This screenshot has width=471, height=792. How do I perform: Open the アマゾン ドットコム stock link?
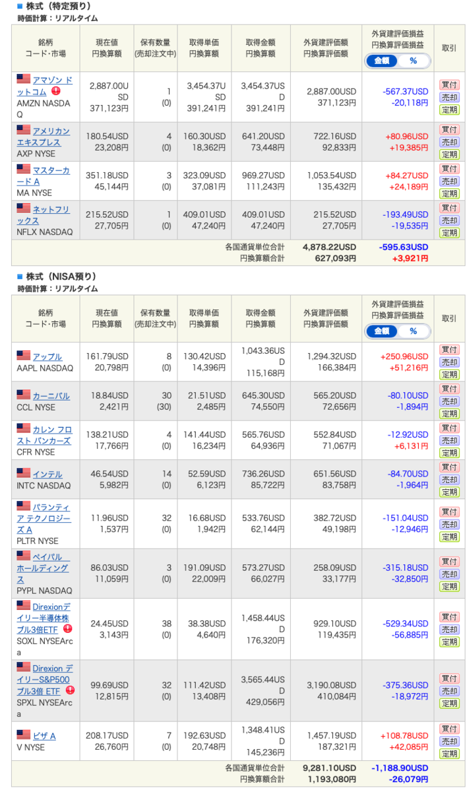pos(44,86)
